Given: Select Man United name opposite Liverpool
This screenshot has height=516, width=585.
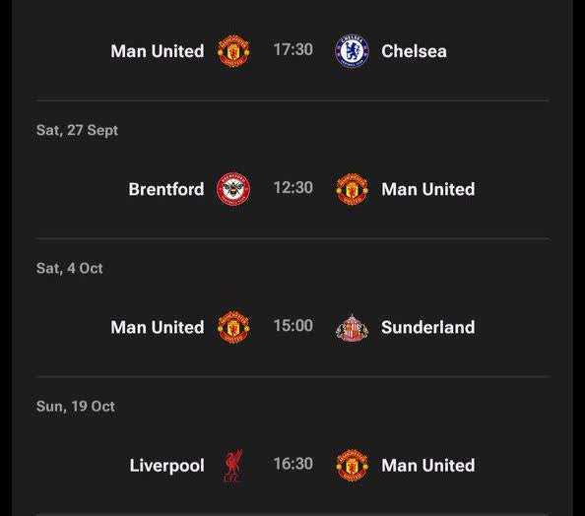Looking at the screenshot, I should [428, 465].
